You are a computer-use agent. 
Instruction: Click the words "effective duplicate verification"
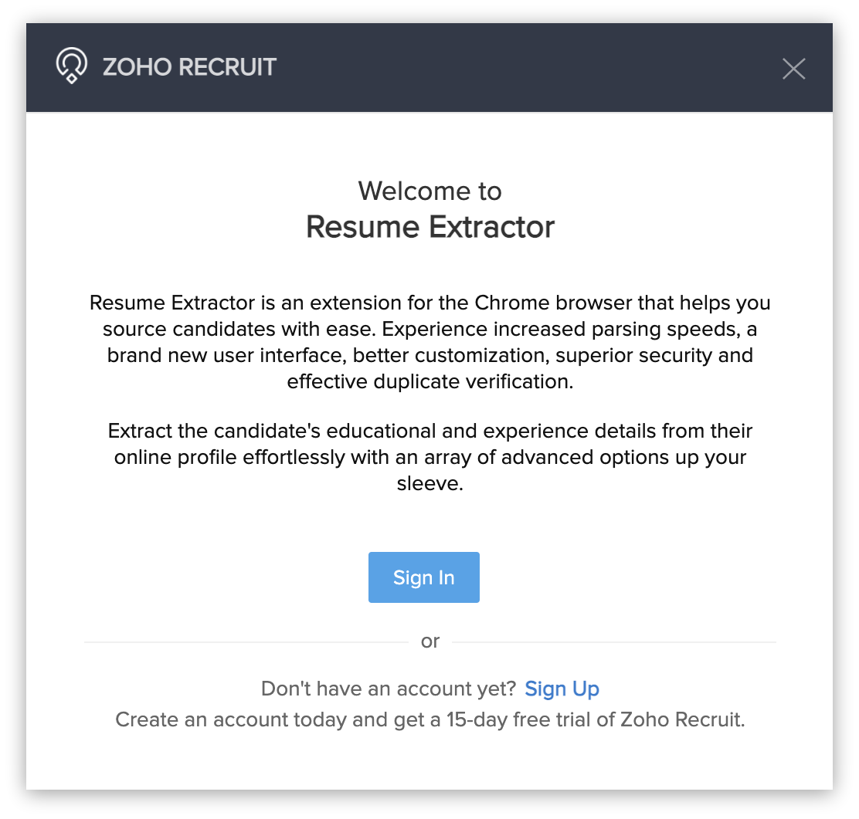(x=429, y=381)
